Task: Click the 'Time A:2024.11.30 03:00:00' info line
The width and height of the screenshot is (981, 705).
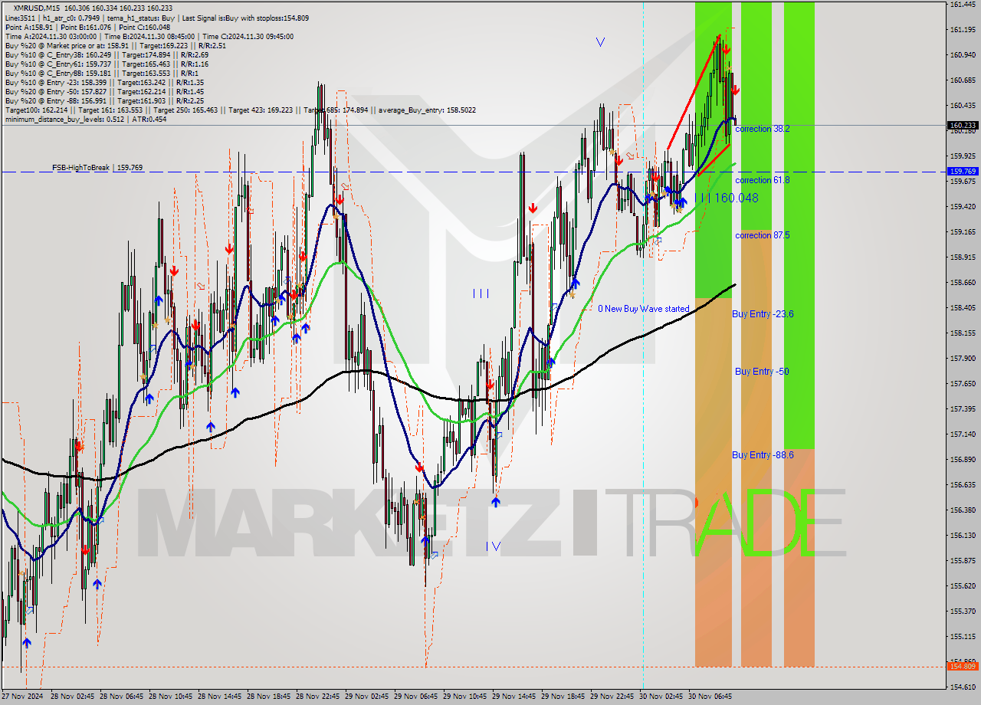Action: click(149, 36)
